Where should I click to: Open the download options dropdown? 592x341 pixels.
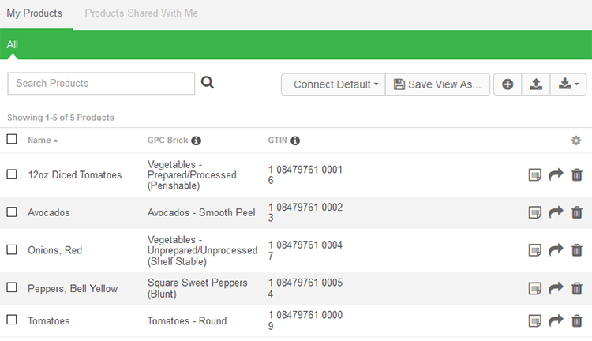click(568, 84)
